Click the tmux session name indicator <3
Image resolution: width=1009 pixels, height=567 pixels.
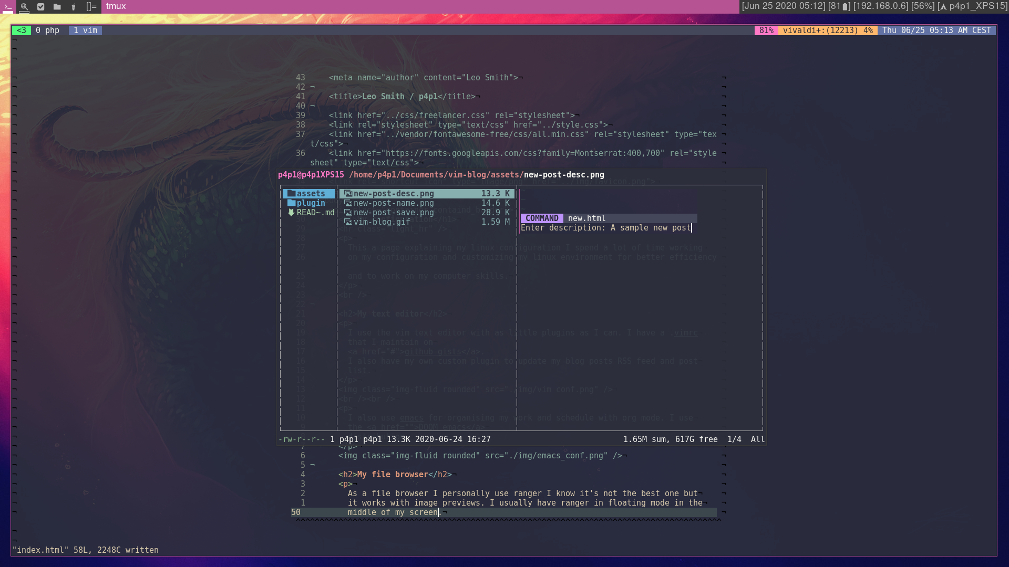point(22,30)
